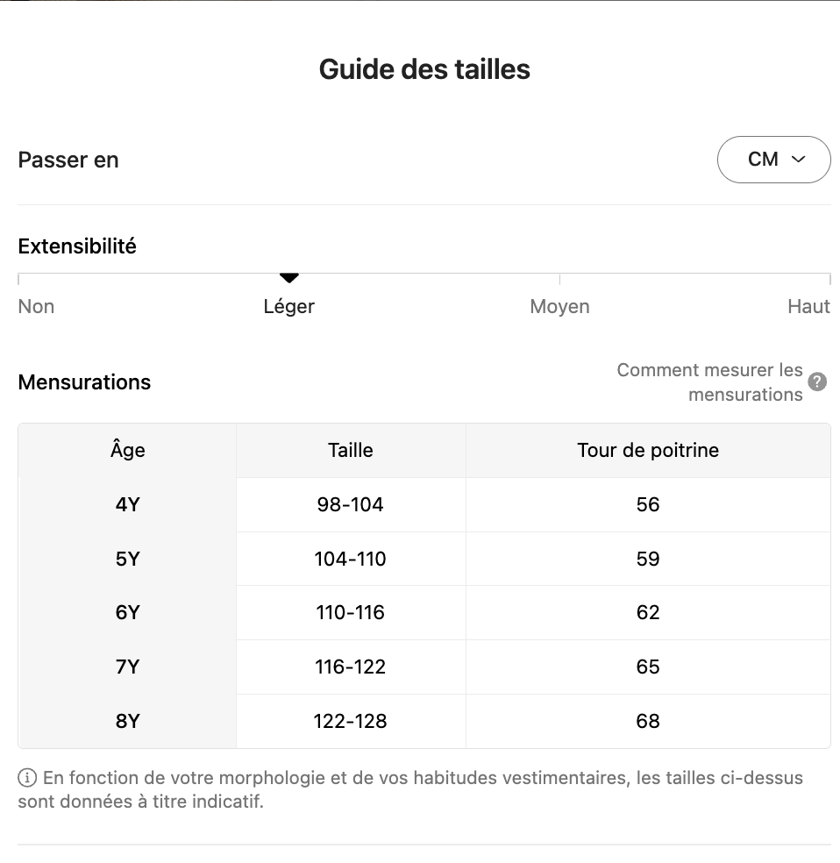Click the 122-128 size cell
The height and width of the screenshot is (863, 840).
[351, 722]
